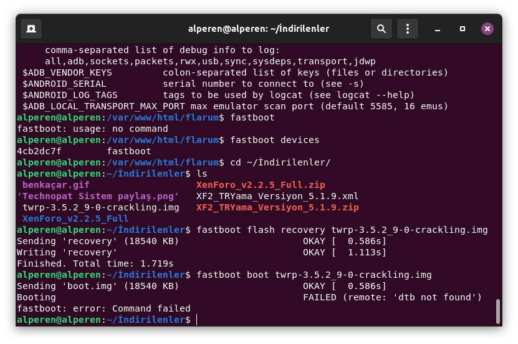Click the FAILED 'dtb not found' message
This screenshot has width=518, height=344.
pos(392,297)
